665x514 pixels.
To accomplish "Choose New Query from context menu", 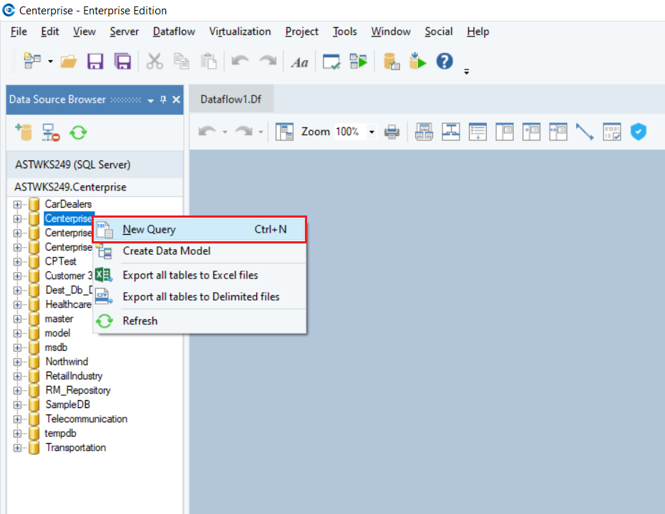I will click(149, 230).
